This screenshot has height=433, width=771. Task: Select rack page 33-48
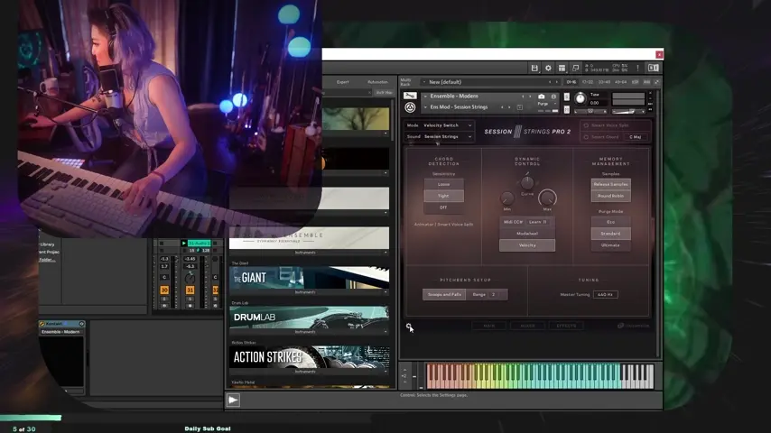tap(604, 82)
